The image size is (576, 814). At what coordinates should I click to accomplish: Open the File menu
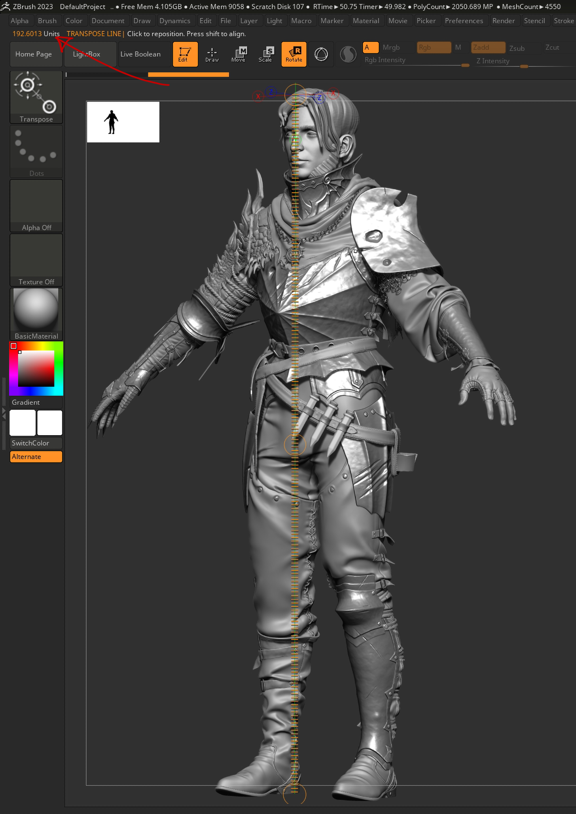pos(226,21)
